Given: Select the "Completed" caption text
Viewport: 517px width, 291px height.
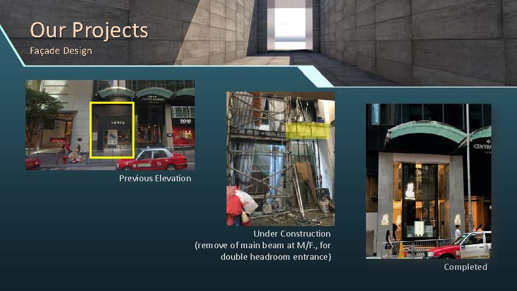Looking at the screenshot, I should (465, 267).
